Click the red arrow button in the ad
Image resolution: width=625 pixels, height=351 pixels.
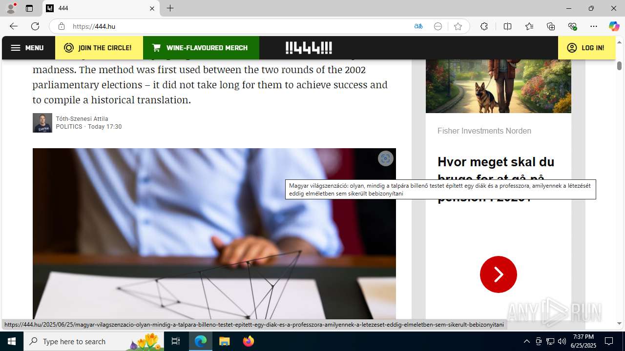click(x=499, y=274)
